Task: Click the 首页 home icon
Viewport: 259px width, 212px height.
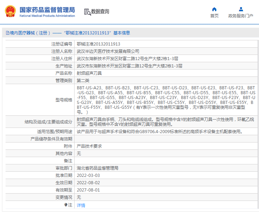Action: [x=214, y=9]
